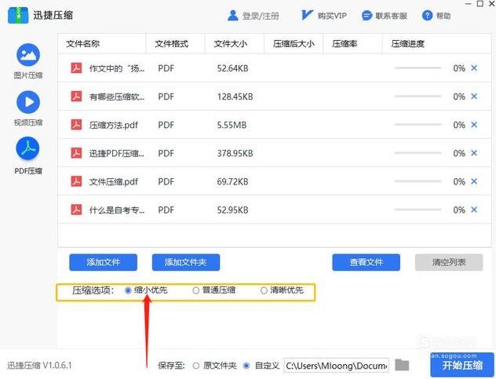496x379 pixels.
Task: Select 缩小优先 compression option
Action: [x=128, y=290]
